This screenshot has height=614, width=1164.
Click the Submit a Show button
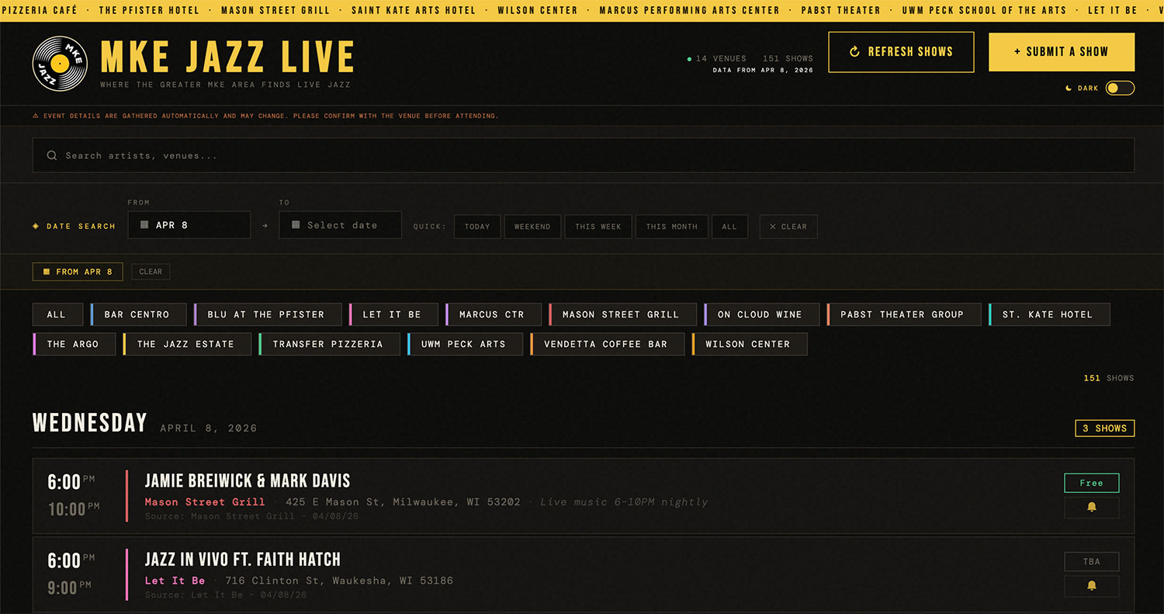click(1062, 52)
